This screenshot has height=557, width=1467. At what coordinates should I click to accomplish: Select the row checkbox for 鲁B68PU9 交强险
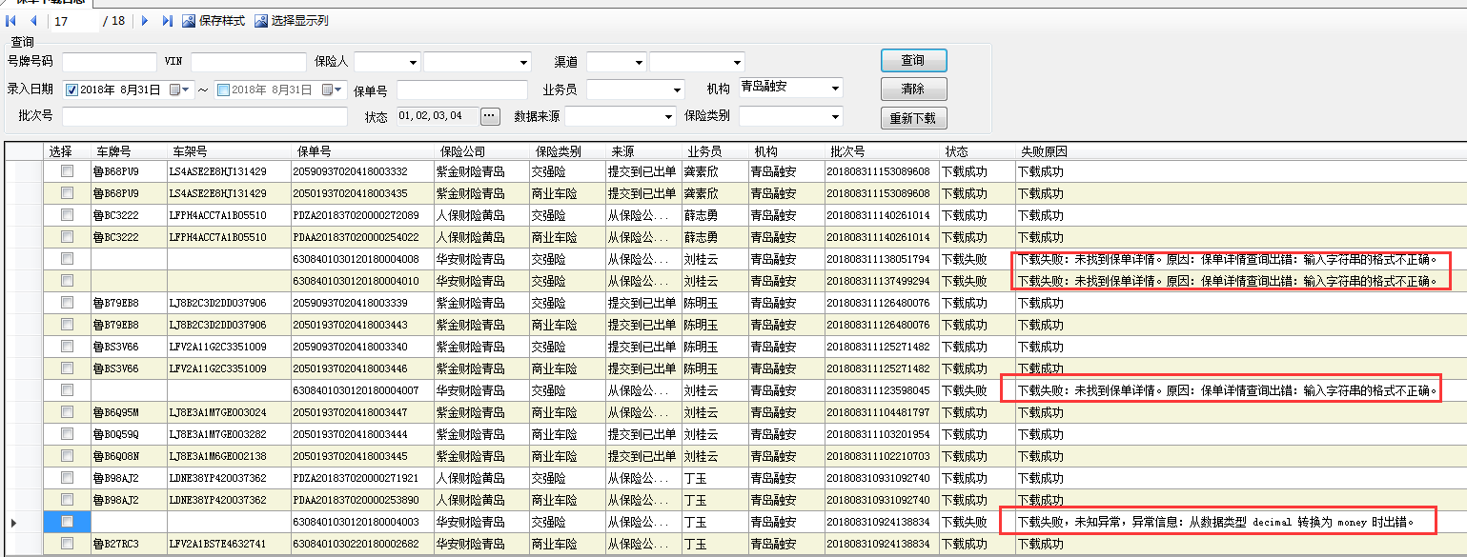[67, 171]
